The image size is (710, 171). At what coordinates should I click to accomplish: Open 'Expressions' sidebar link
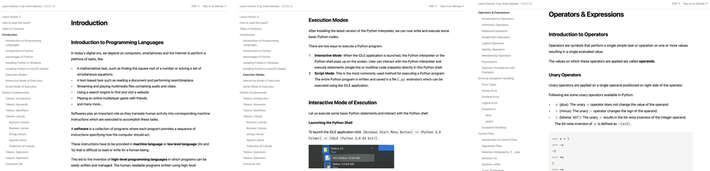(489, 62)
